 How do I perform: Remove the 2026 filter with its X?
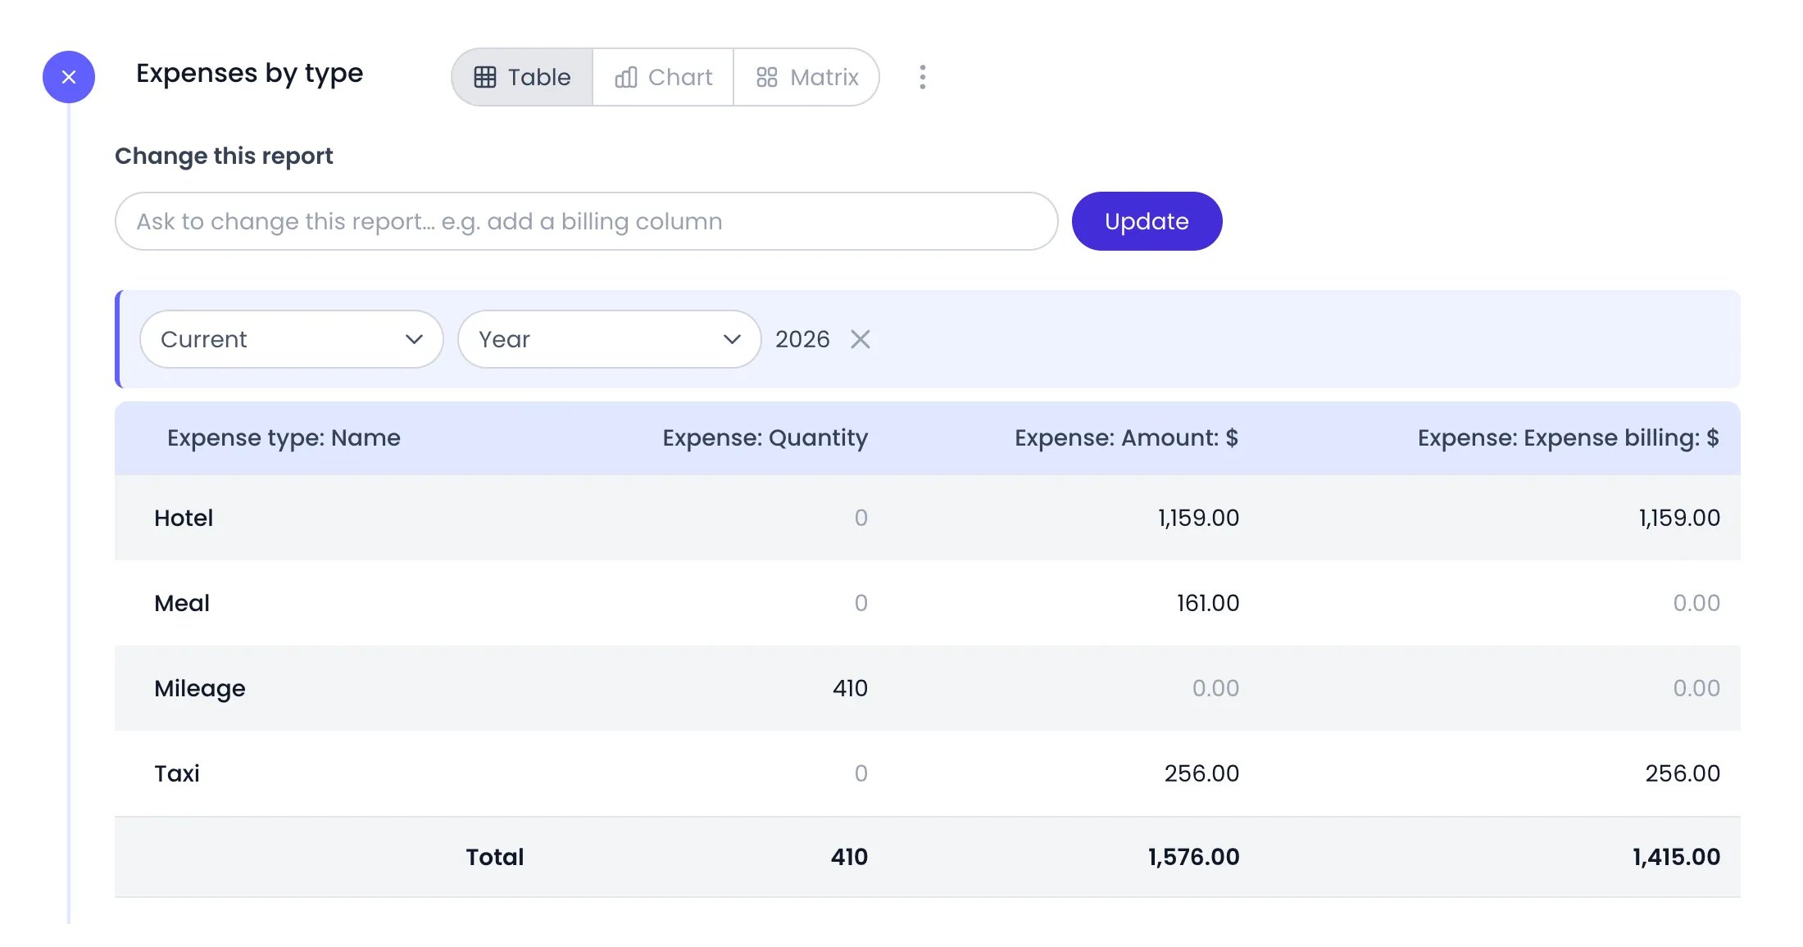861,339
